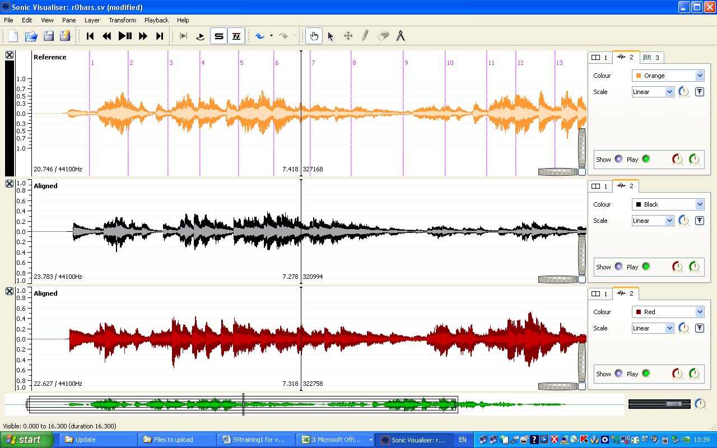Open the Undo history dropdown arrow

tap(271, 36)
